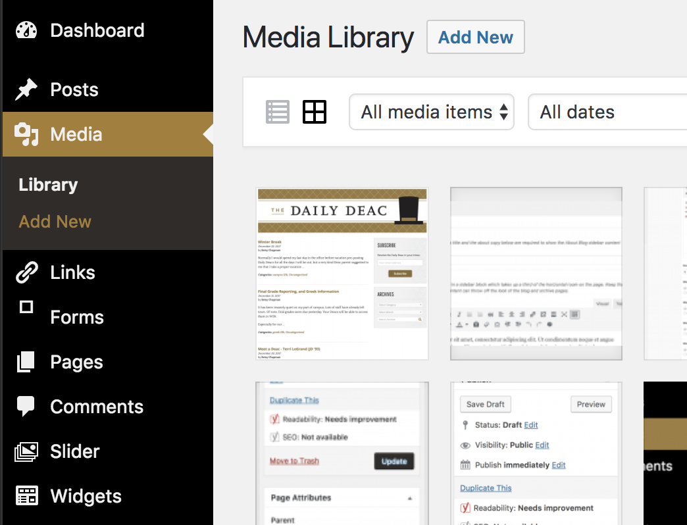Click the Slider images icon
This screenshot has width=687, height=525.
[26, 451]
